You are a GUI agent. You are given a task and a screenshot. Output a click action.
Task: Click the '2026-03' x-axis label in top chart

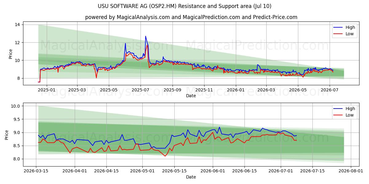[266, 90]
